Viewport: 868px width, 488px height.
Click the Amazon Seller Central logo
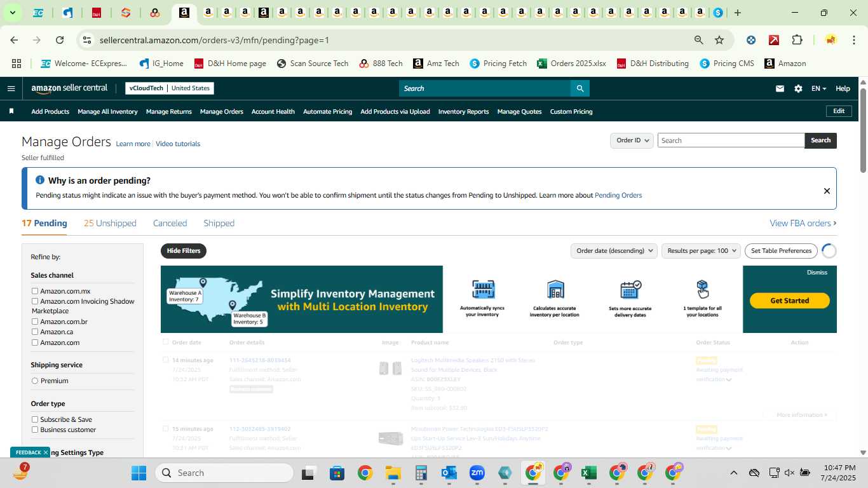[x=69, y=88]
